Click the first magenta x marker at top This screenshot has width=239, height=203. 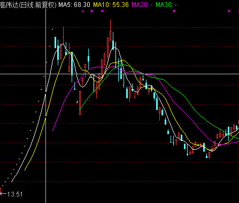(x=83, y=11)
